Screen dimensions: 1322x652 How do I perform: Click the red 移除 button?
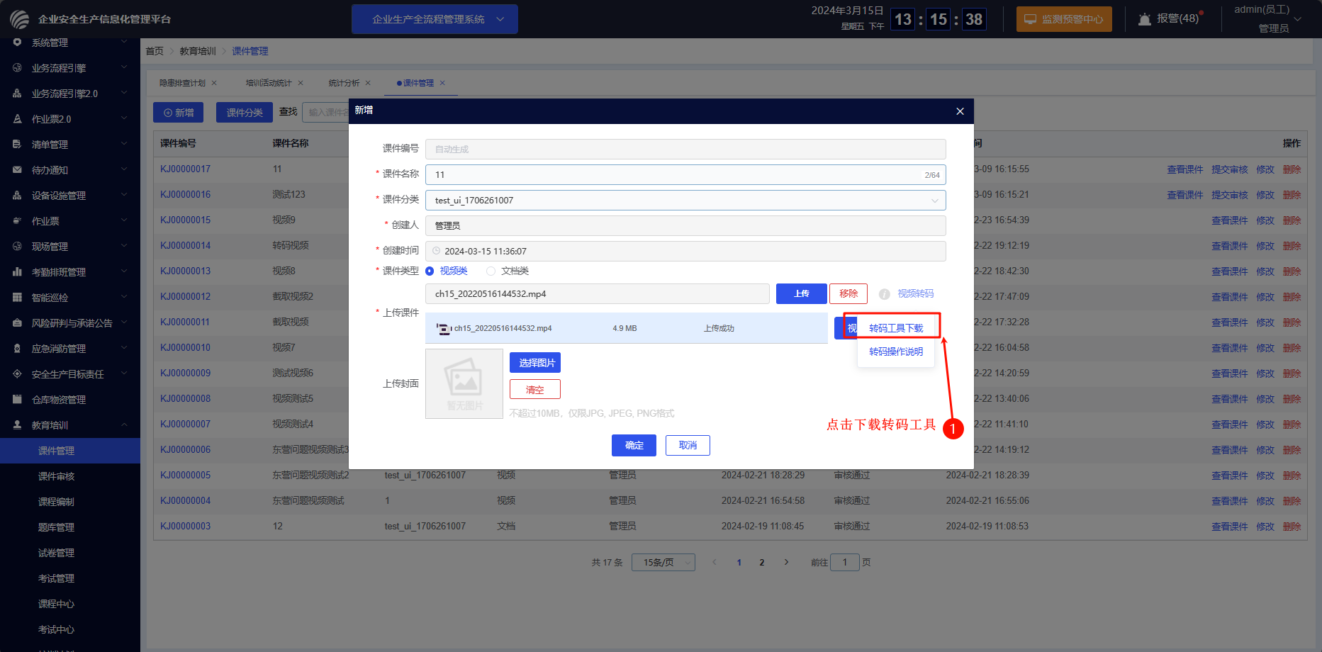848,293
